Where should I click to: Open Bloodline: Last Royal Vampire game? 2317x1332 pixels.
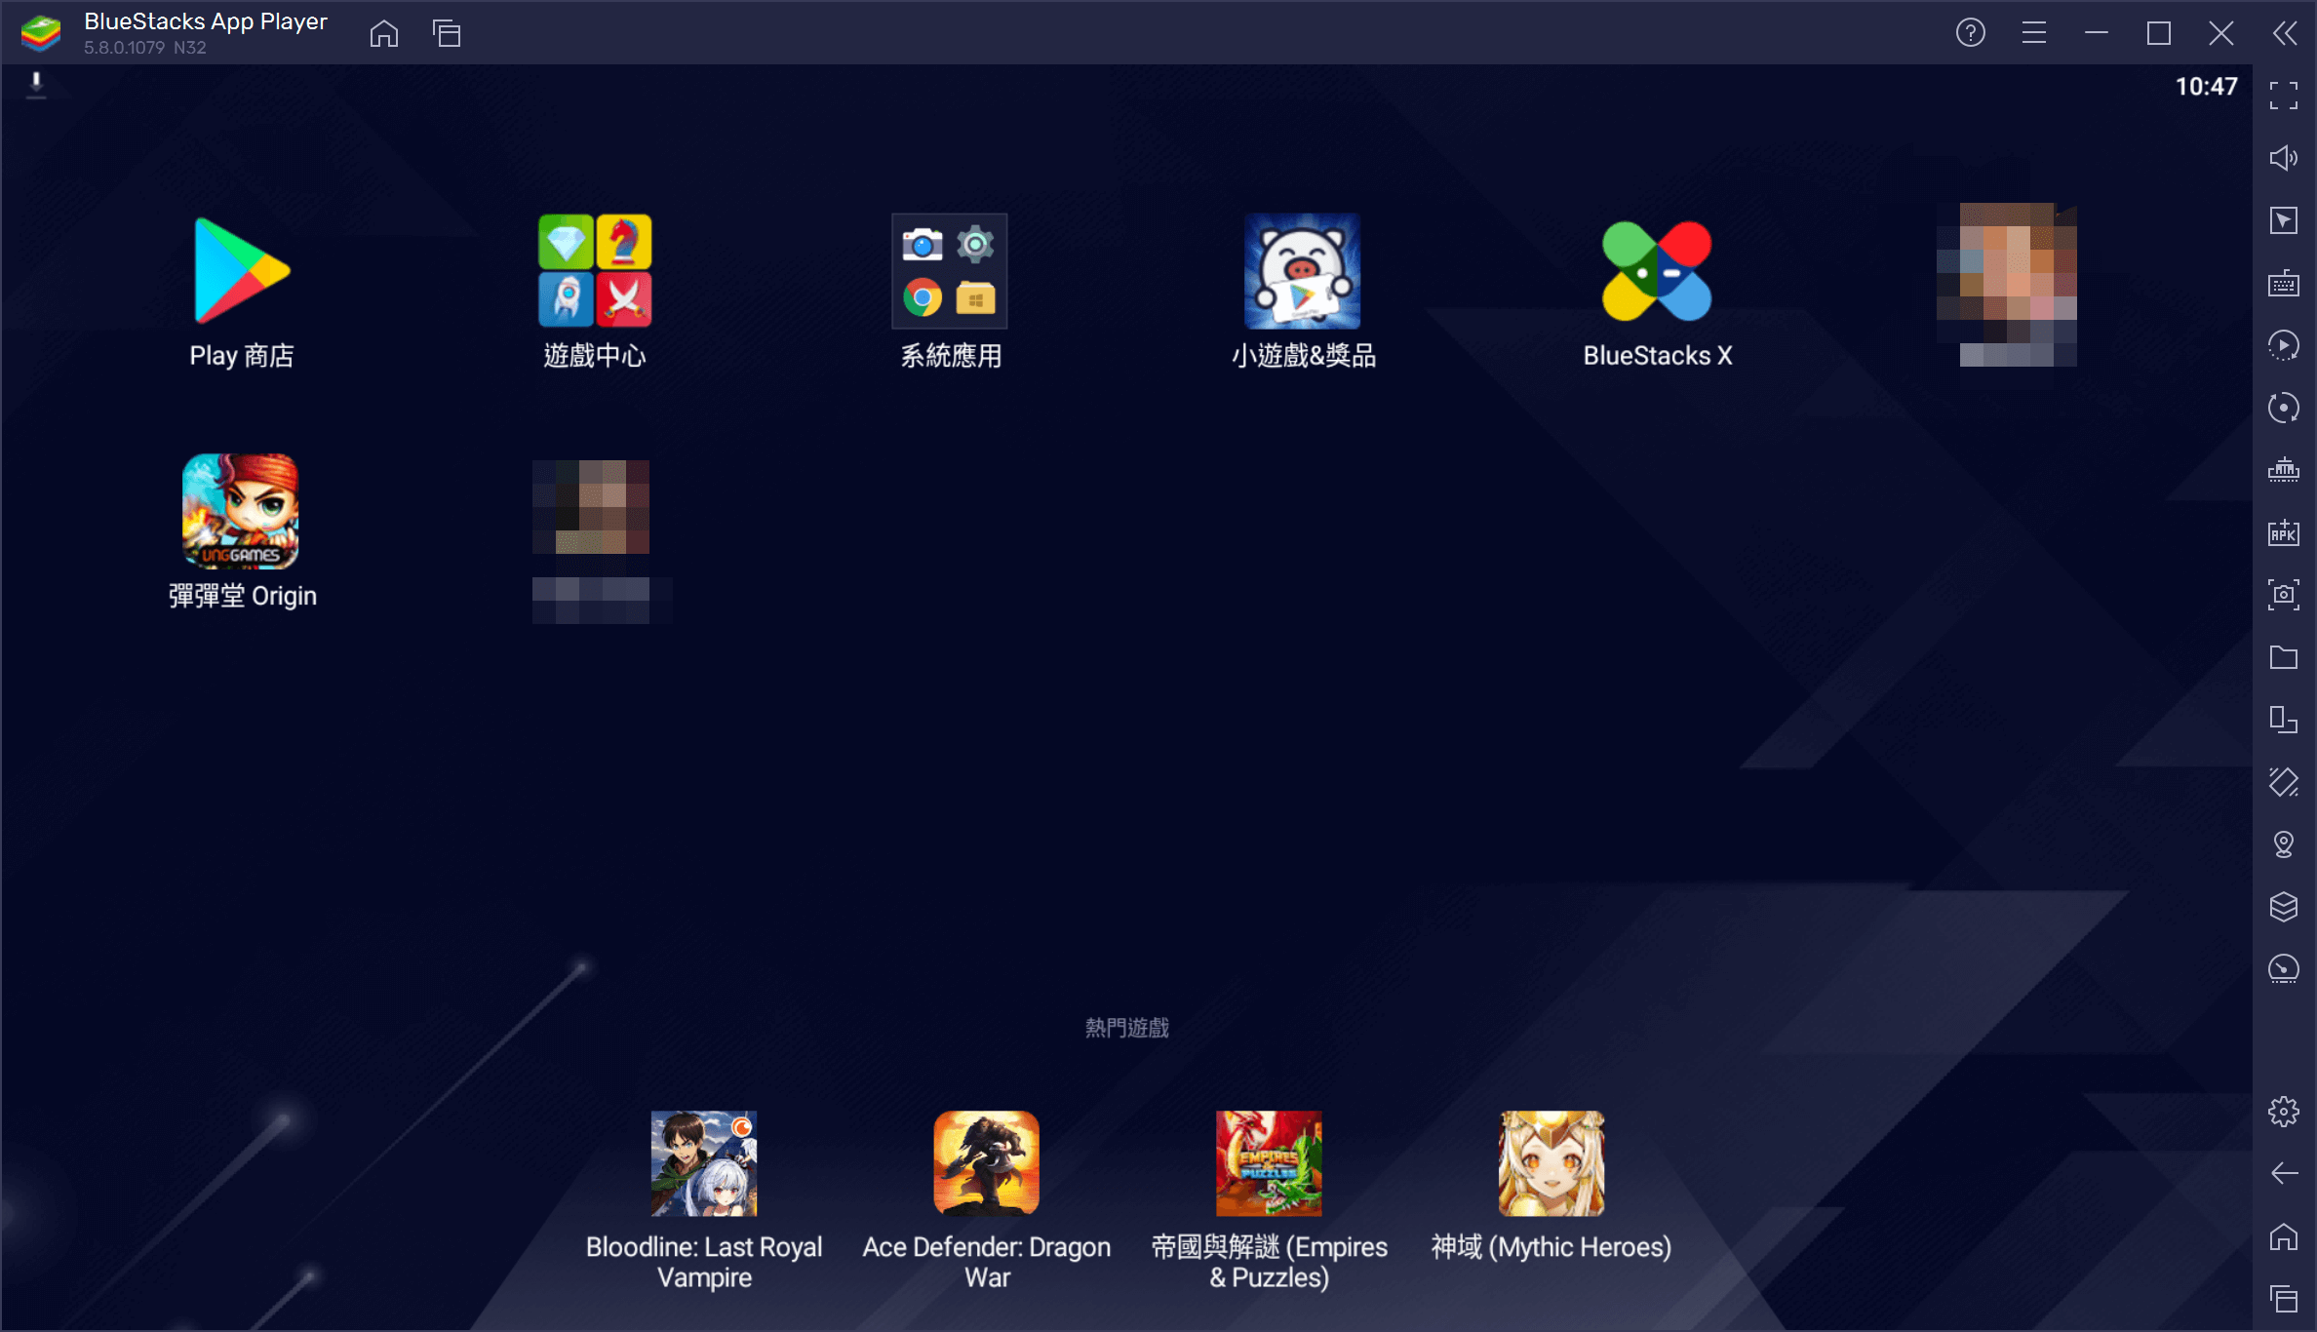pyautogui.click(x=704, y=1163)
